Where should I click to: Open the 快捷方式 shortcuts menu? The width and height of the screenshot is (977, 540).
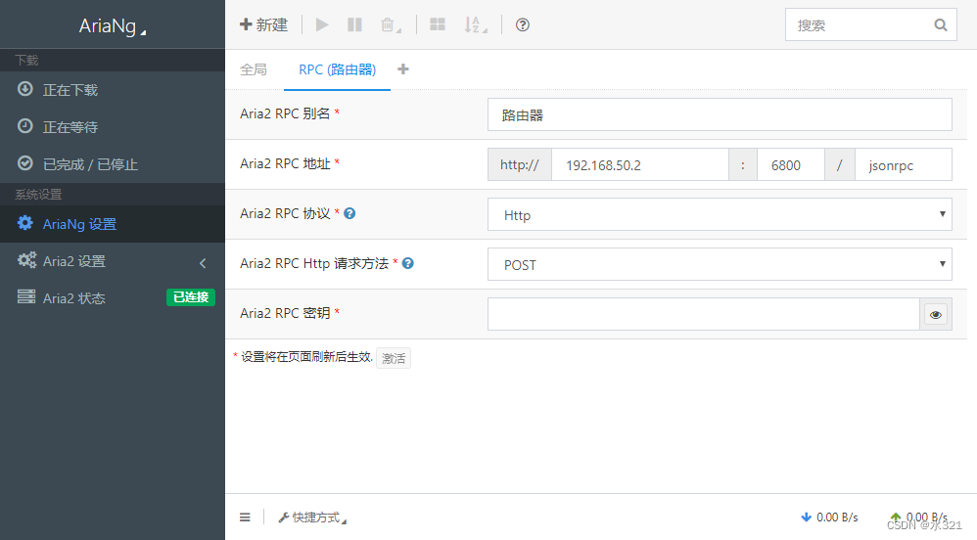tap(312, 517)
